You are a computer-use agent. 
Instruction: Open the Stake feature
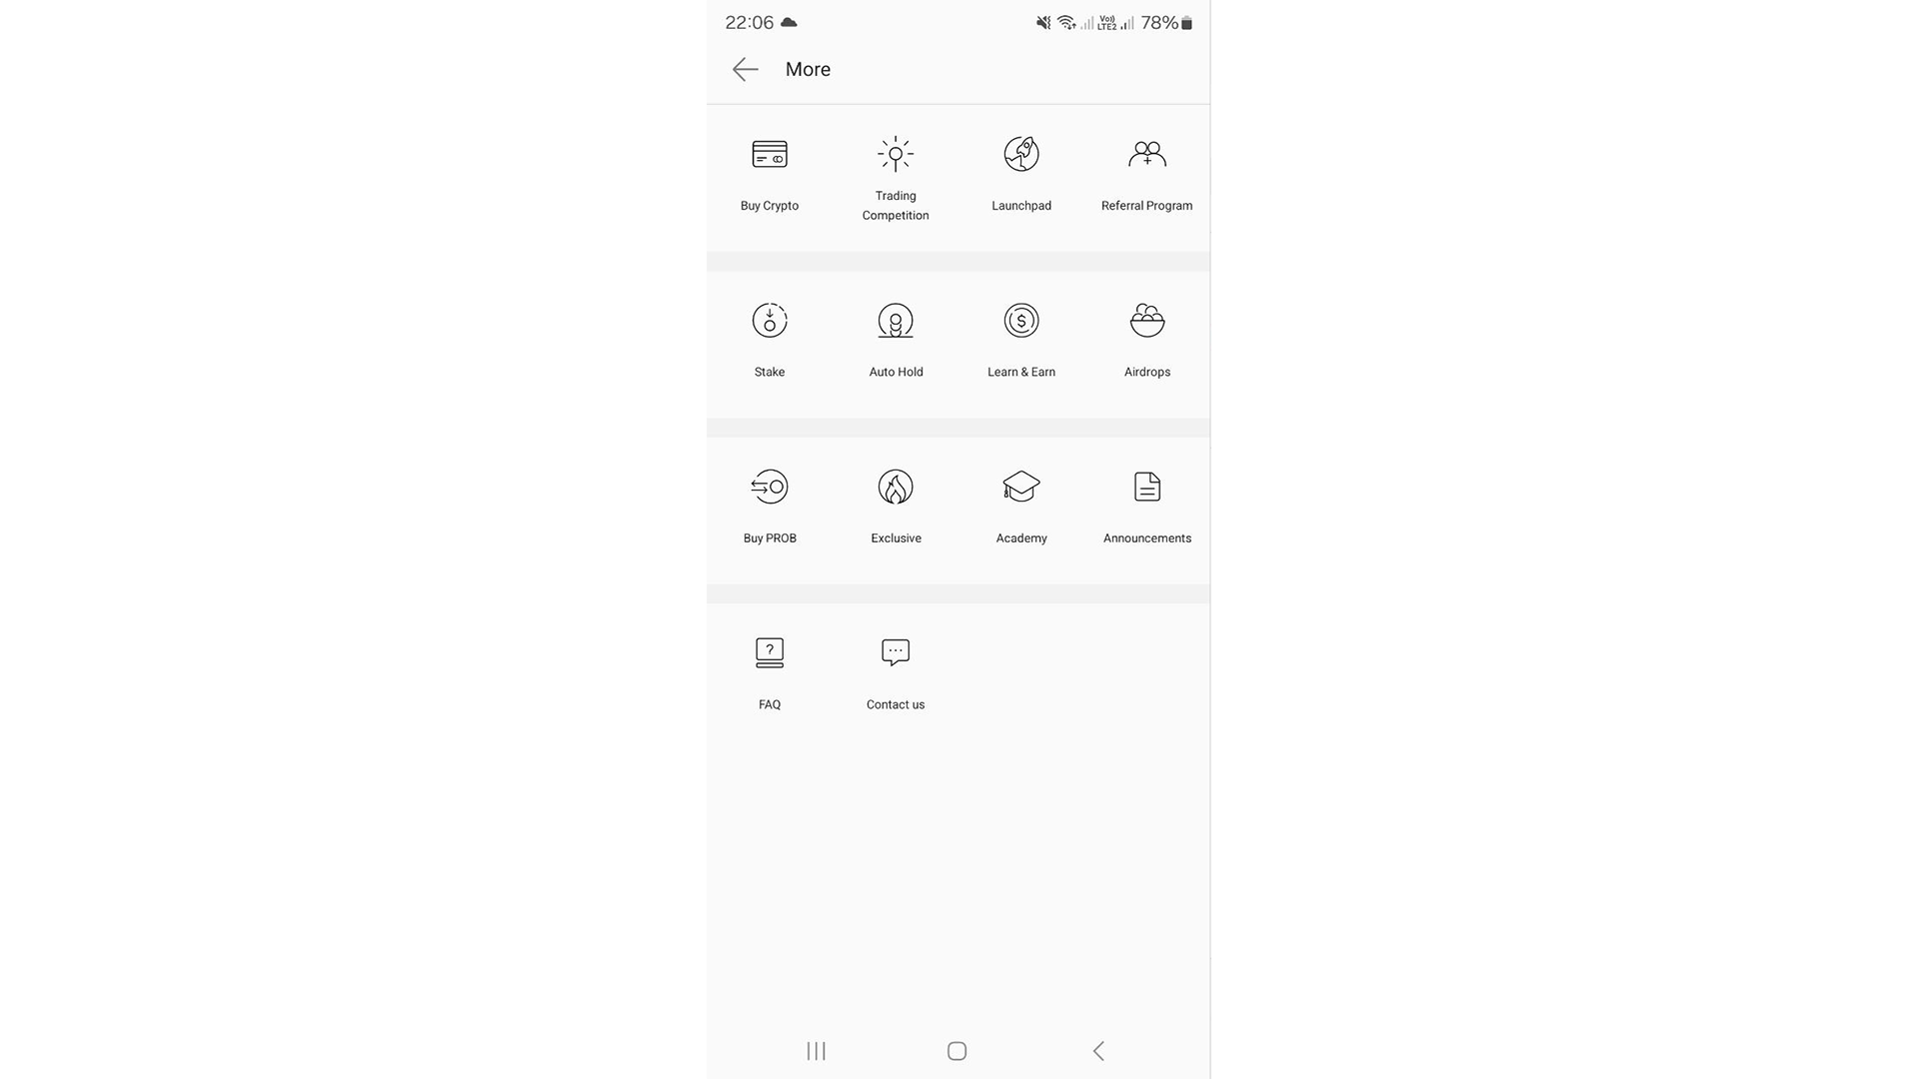(769, 336)
